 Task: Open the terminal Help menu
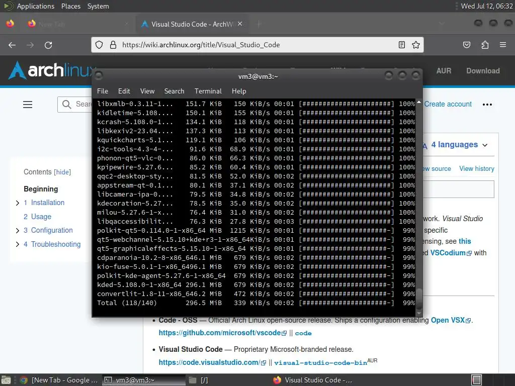pyautogui.click(x=239, y=91)
